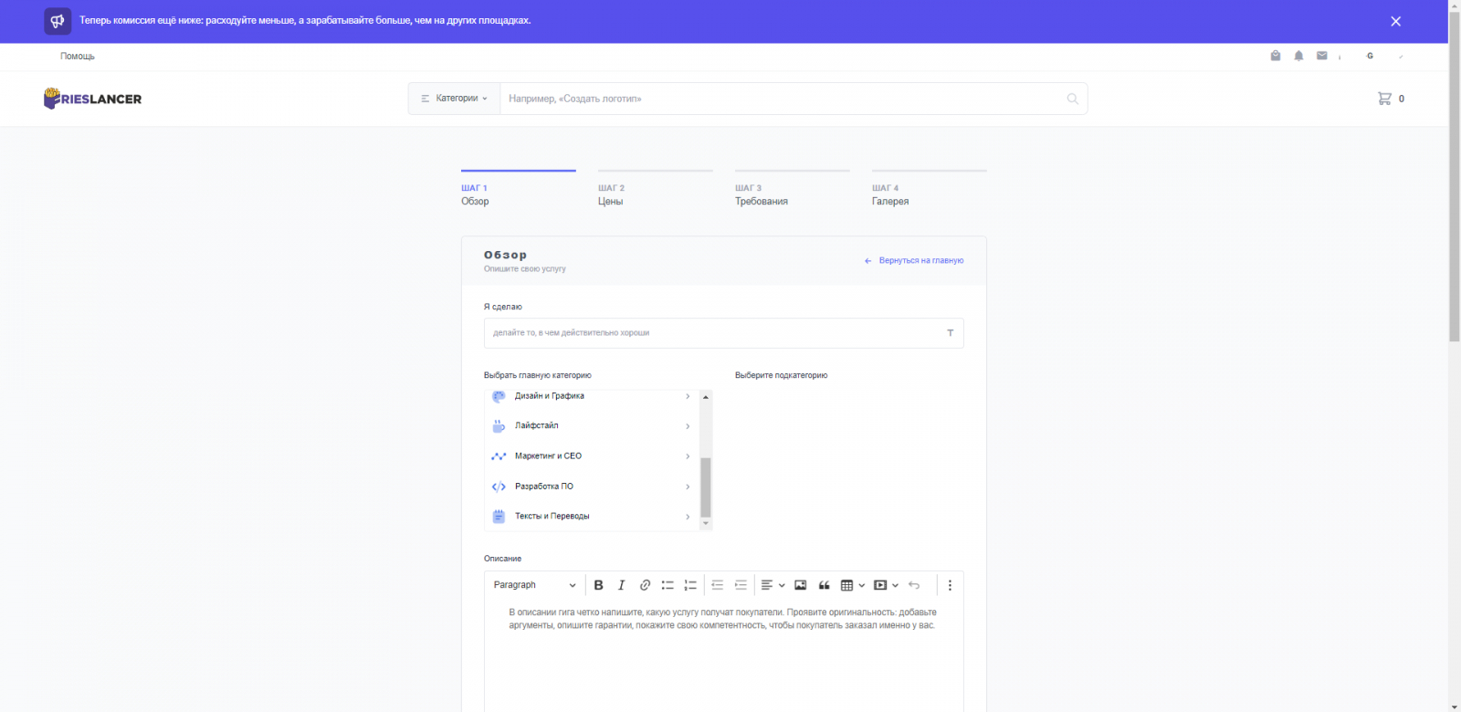Click the graph icon for Маркетинг и СЕО
The image size is (1461, 712).
[x=499, y=456]
